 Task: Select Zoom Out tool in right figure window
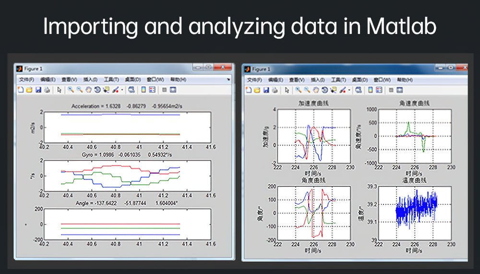pos(307,90)
